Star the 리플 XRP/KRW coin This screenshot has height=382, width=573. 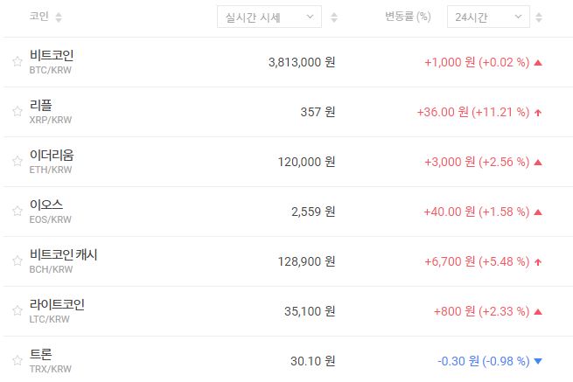tap(17, 112)
